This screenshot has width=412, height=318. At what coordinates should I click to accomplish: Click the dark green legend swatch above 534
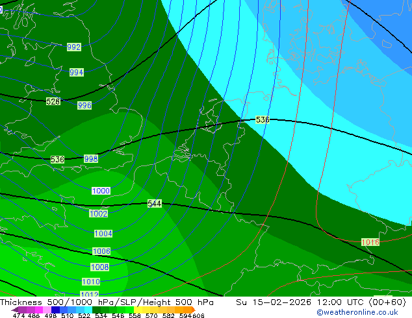pyautogui.click(x=96, y=310)
